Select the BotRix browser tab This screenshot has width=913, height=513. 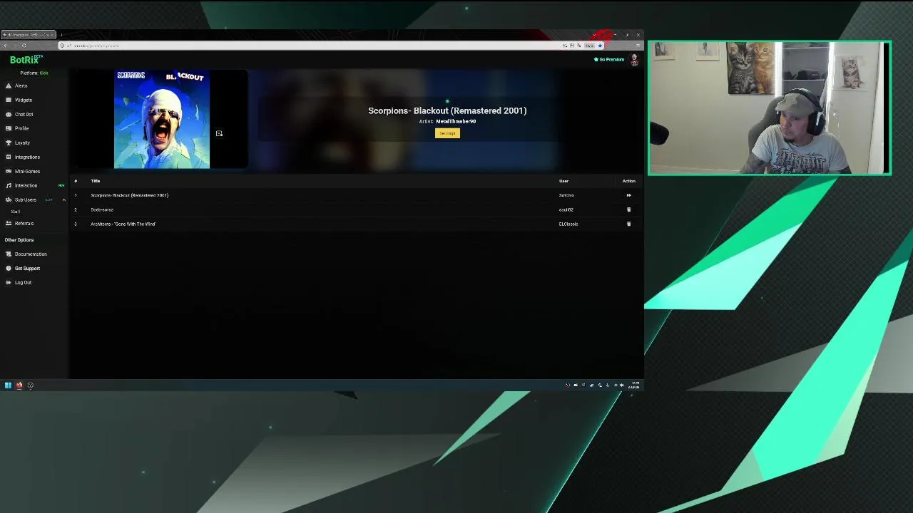pos(29,34)
